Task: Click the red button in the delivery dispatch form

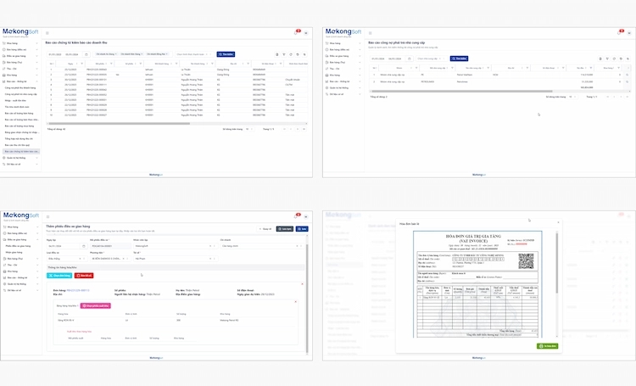Action: coord(85,276)
